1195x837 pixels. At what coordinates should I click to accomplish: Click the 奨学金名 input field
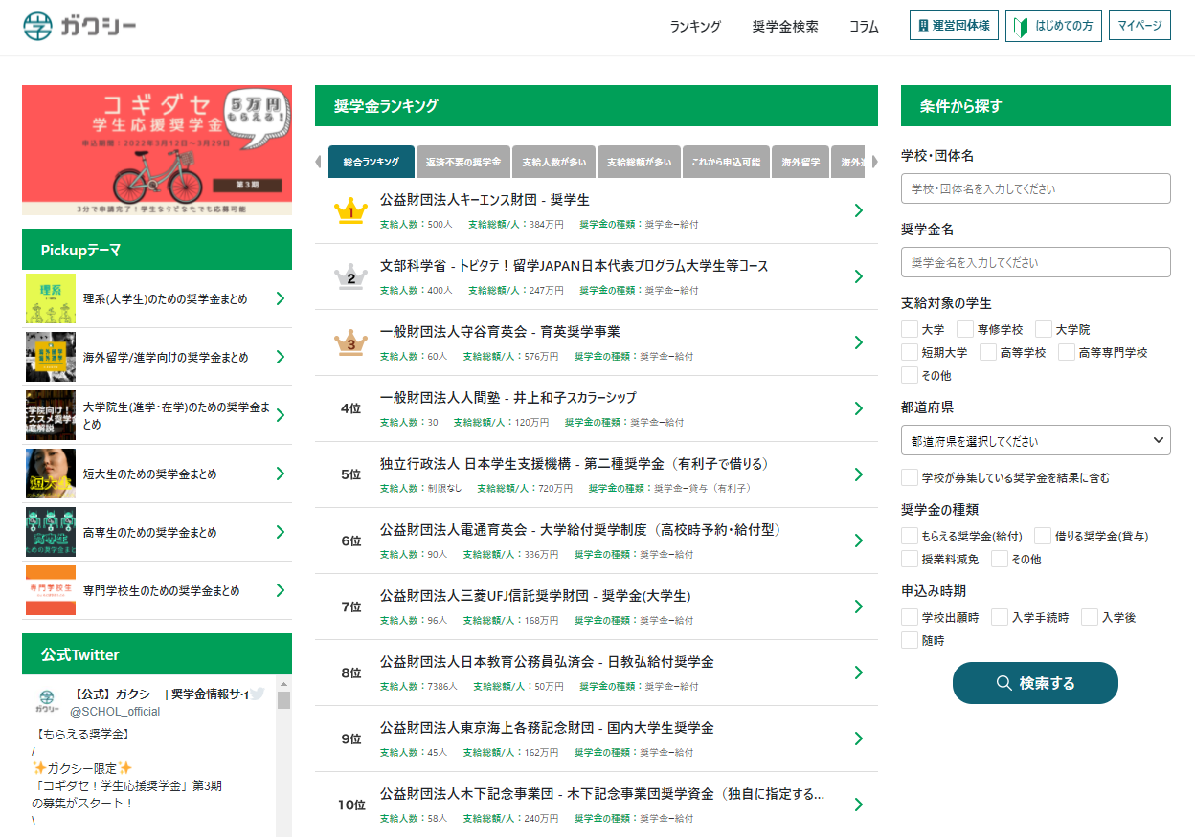pos(1036,262)
